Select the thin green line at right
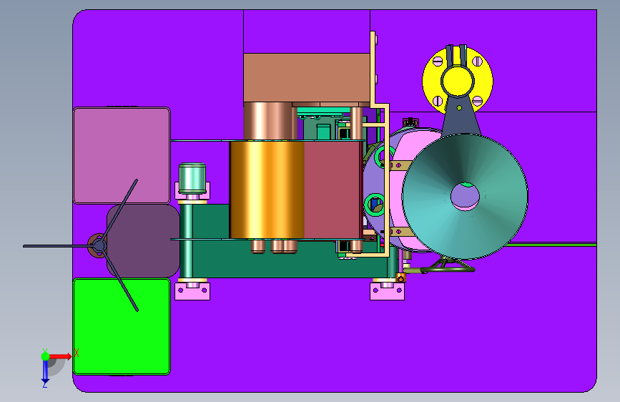Viewport: 620px width, 402px height. (553, 245)
